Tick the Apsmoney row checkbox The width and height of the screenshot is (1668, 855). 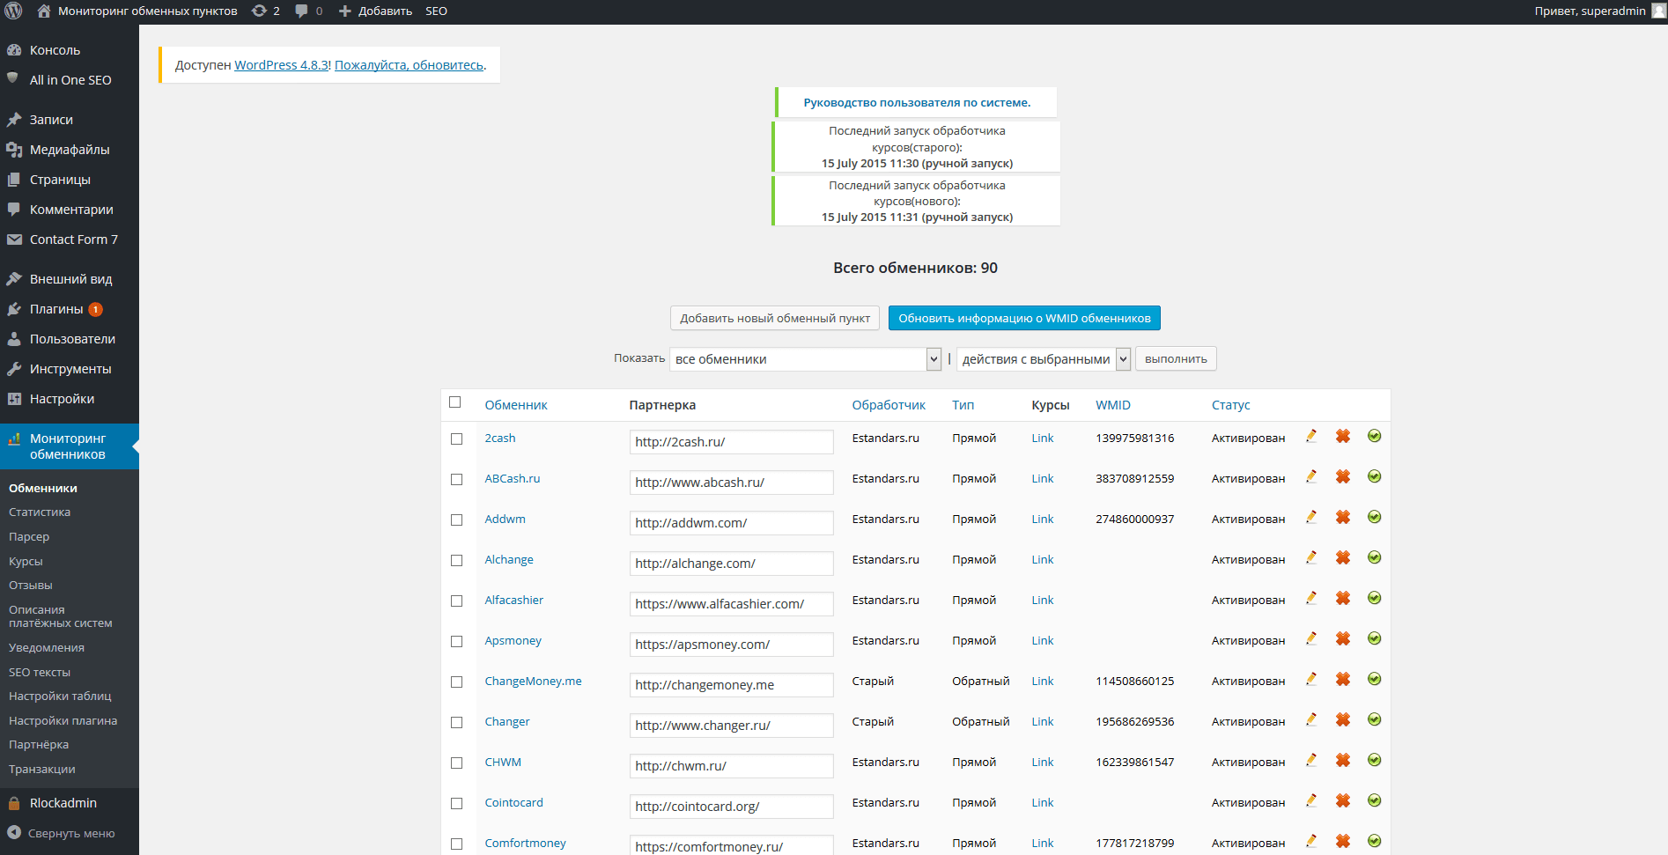tap(456, 642)
